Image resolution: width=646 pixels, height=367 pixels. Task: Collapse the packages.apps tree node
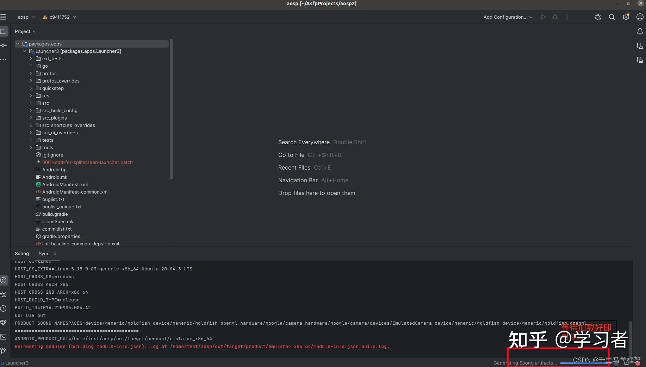coord(18,44)
